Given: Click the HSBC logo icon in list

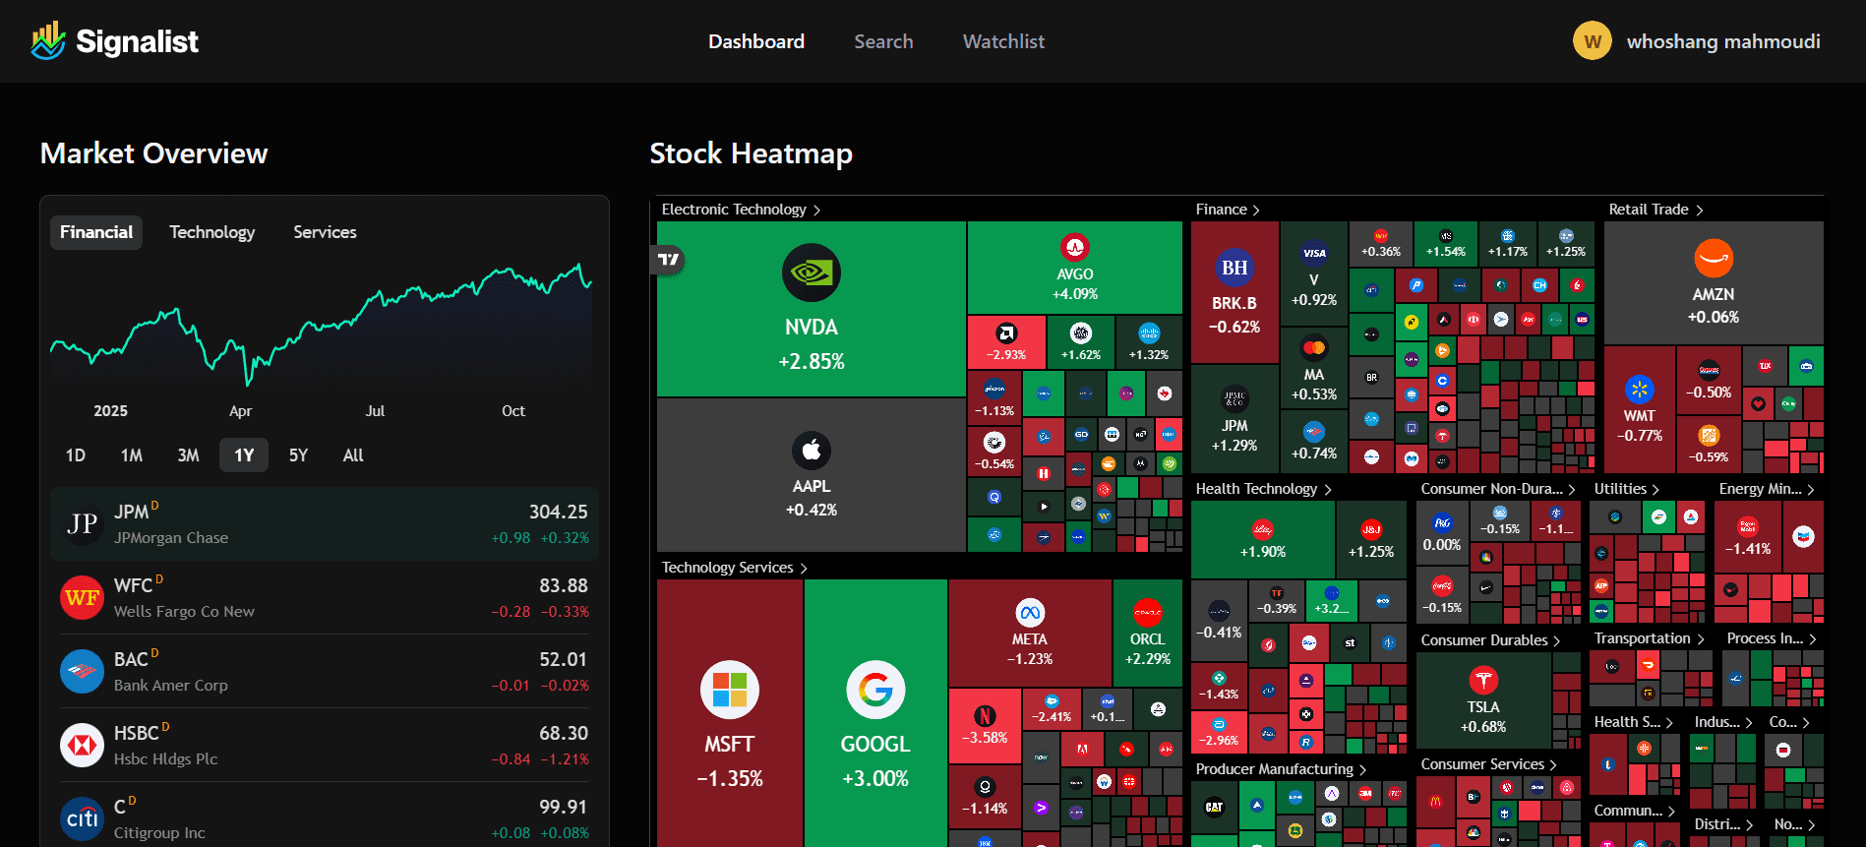Looking at the screenshot, I should pyautogui.click(x=83, y=746).
